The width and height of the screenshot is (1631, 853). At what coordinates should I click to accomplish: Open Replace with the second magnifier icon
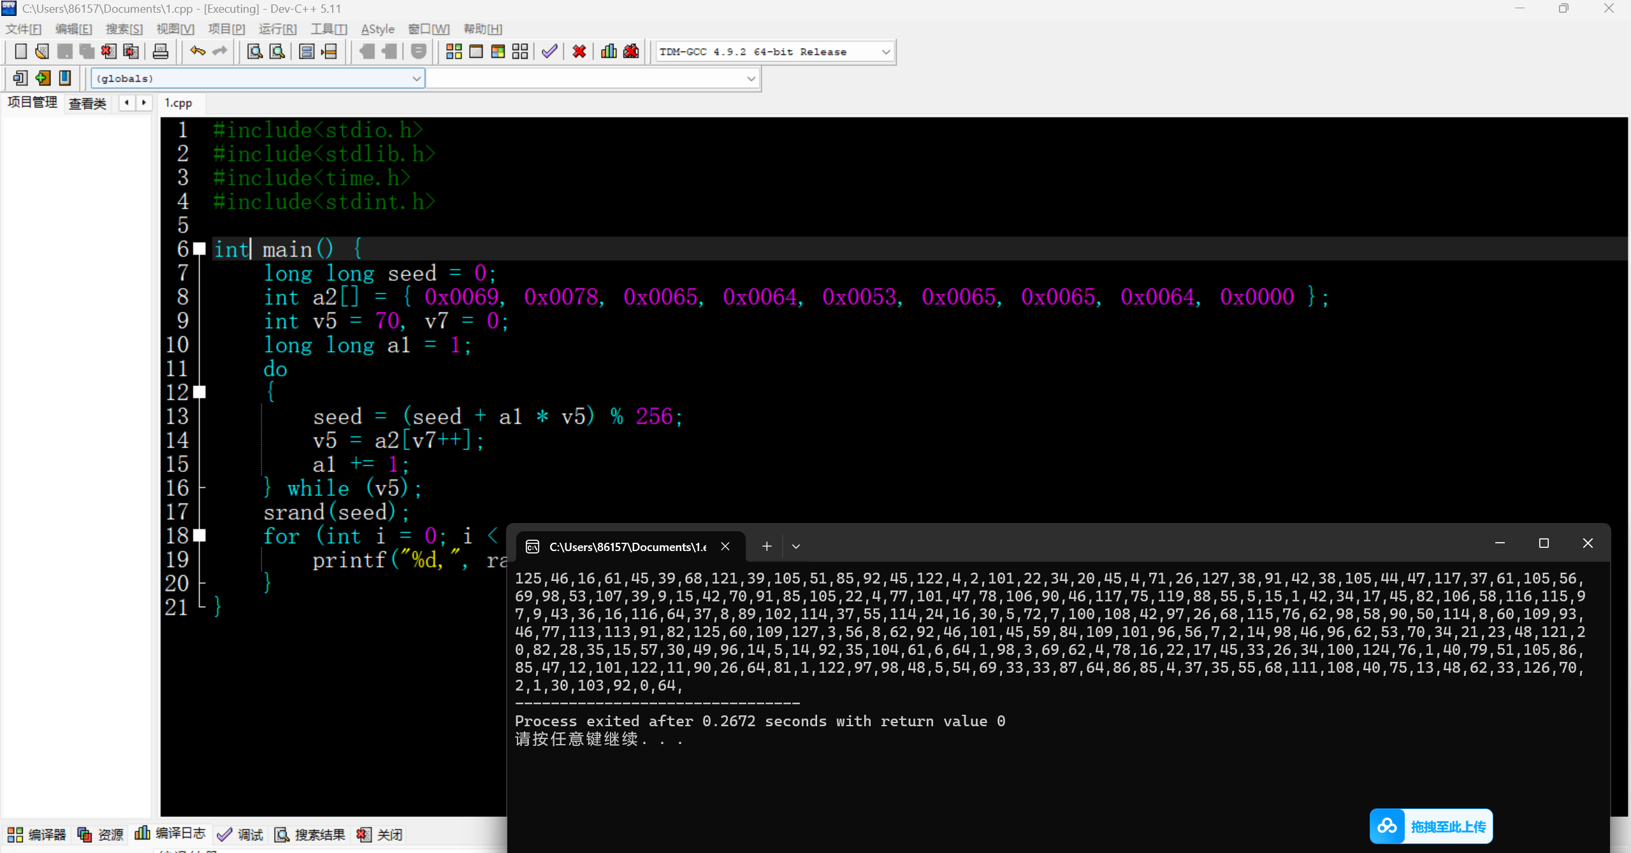tap(277, 52)
